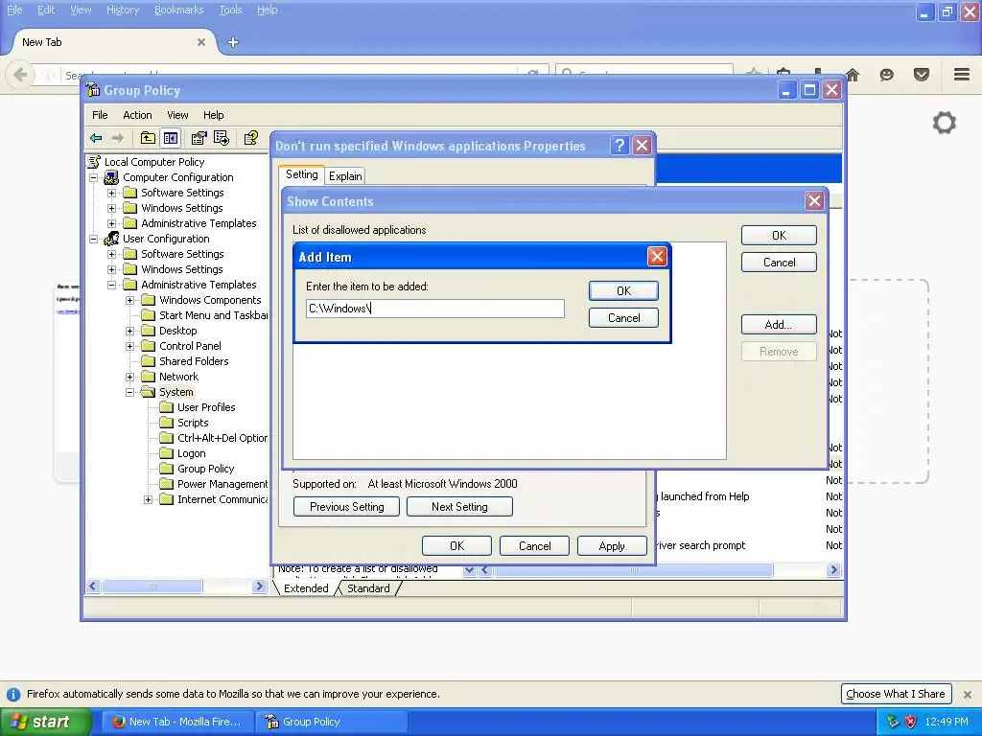
Task: Open the Group Policy View menu
Action: click(177, 115)
